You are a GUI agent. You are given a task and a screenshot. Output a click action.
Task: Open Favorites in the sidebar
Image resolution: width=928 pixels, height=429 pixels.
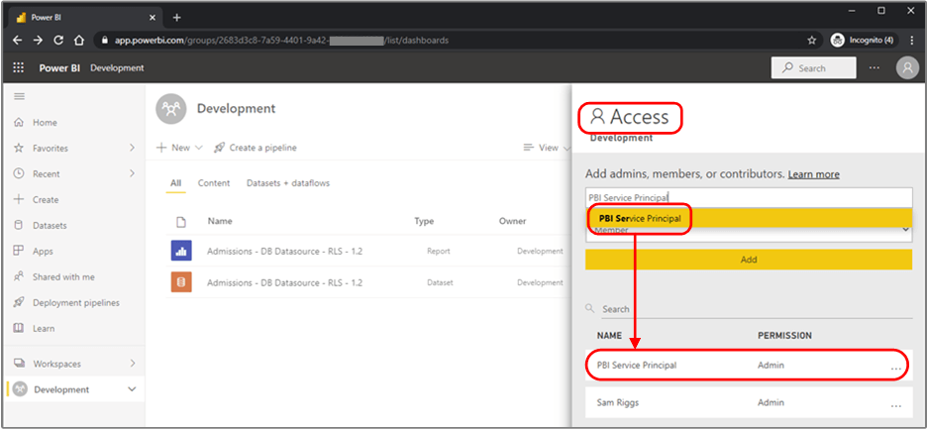[51, 148]
